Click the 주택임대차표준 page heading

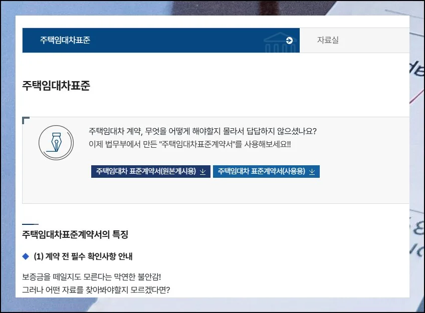56,85
